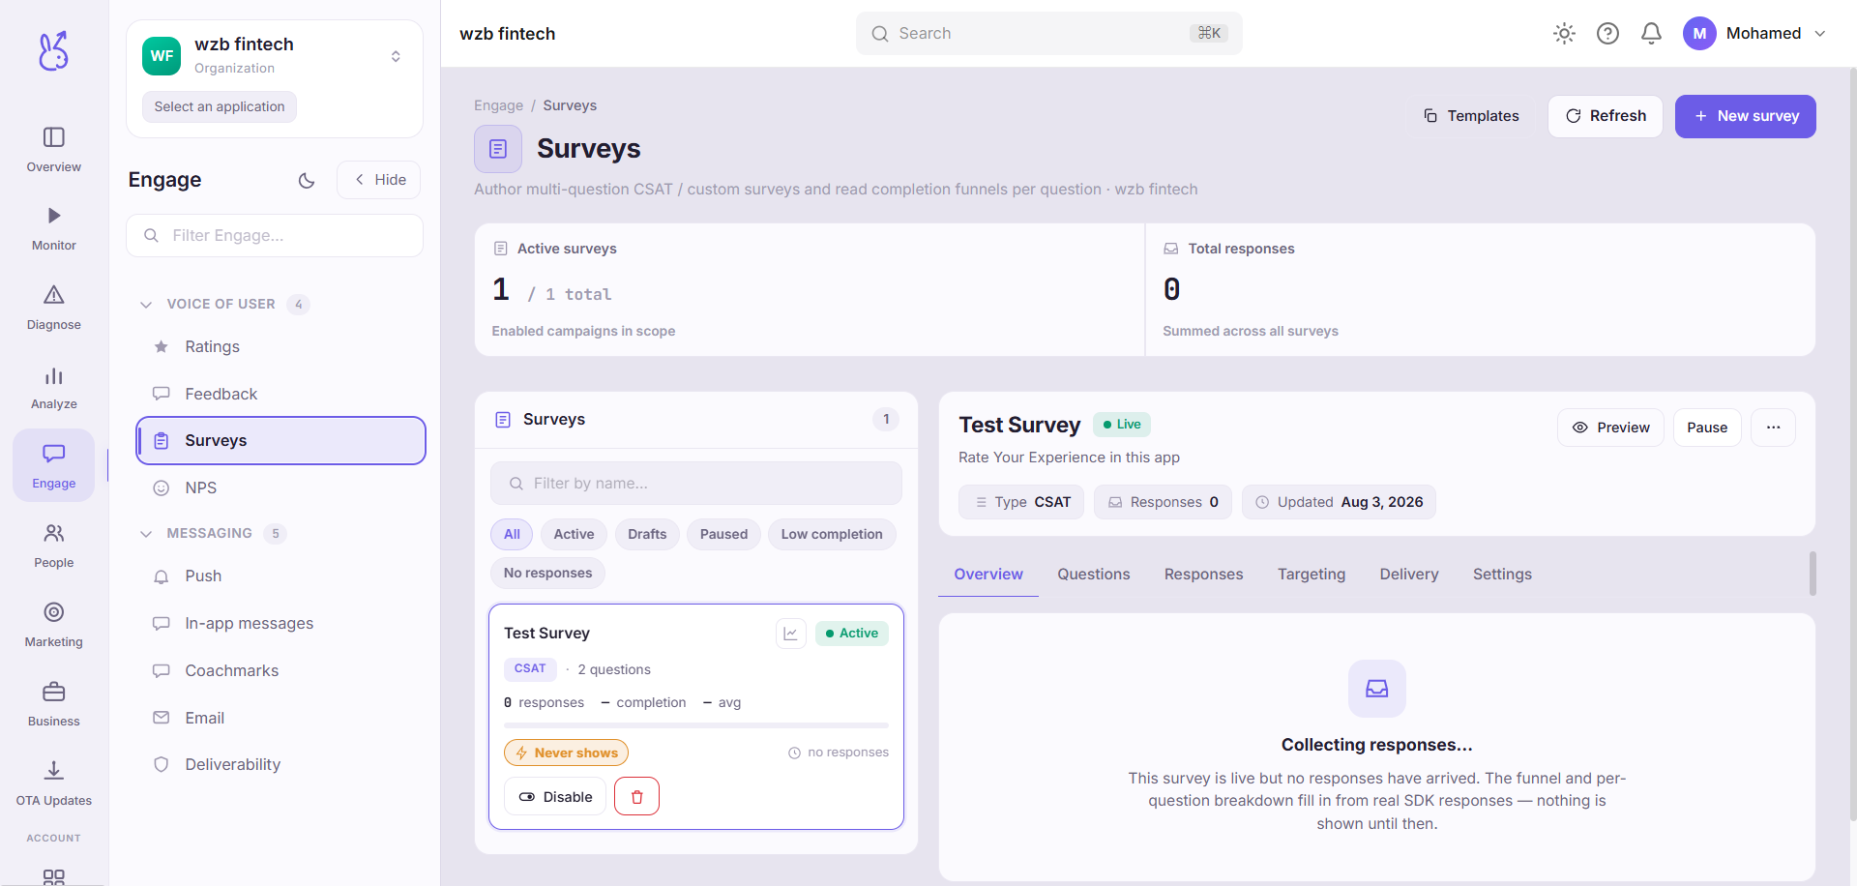Click Select an application
This screenshot has width=1857, height=886.
coord(220,106)
